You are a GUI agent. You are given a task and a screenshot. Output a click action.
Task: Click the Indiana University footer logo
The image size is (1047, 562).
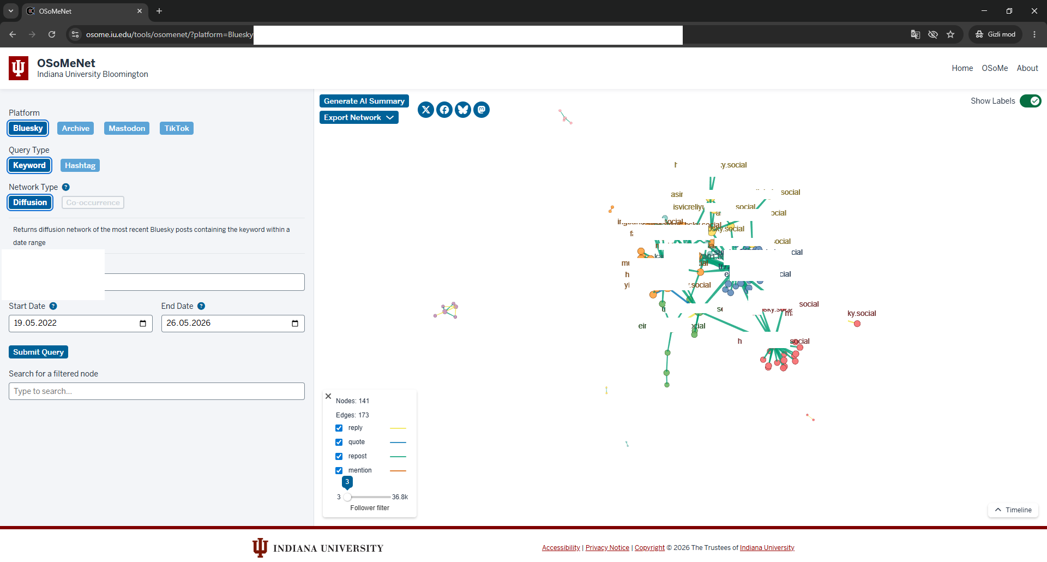(318, 548)
